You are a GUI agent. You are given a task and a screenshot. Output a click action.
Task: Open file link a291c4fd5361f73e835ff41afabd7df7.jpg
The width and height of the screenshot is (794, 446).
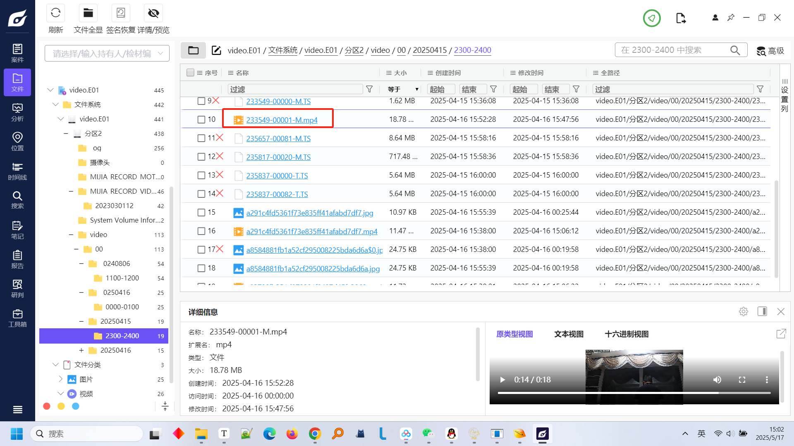[310, 213]
